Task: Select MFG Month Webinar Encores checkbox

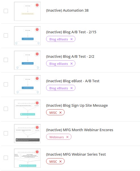Action: 6,133
